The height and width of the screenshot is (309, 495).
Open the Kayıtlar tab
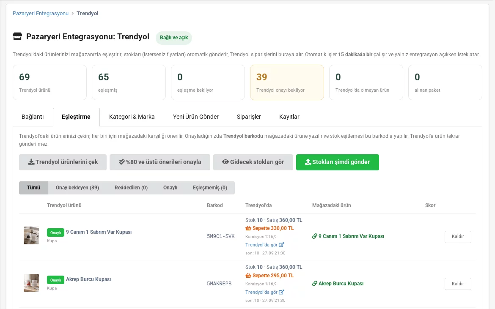click(x=289, y=117)
